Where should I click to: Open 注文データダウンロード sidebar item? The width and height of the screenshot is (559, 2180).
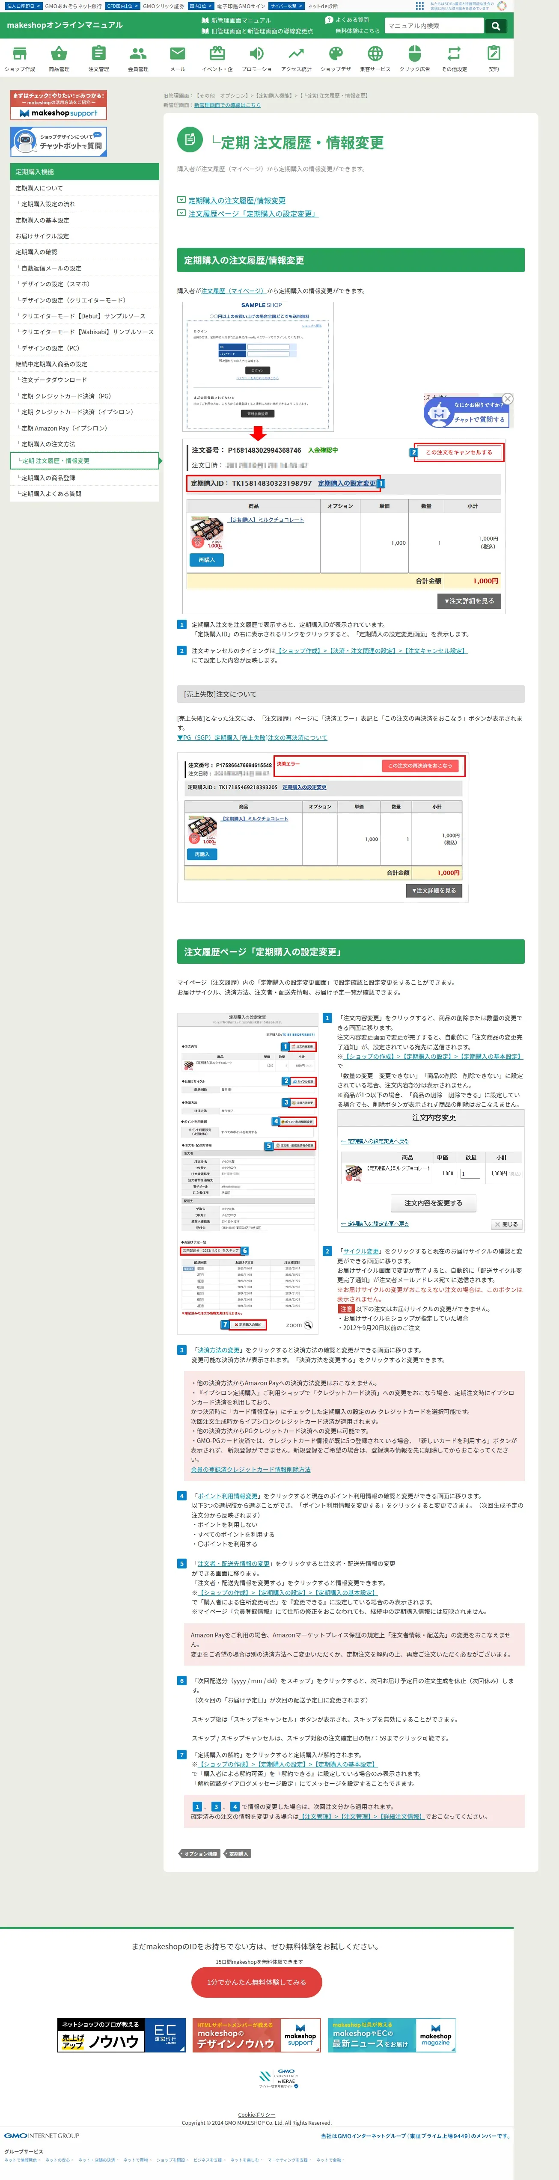coord(85,380)
